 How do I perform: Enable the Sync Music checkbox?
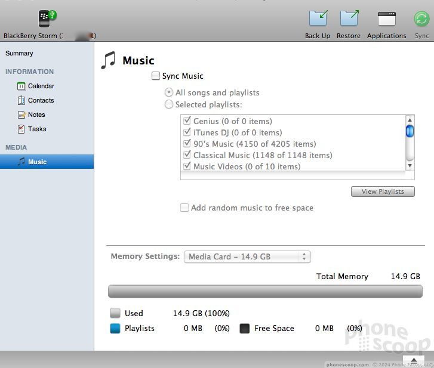point(156,76)
